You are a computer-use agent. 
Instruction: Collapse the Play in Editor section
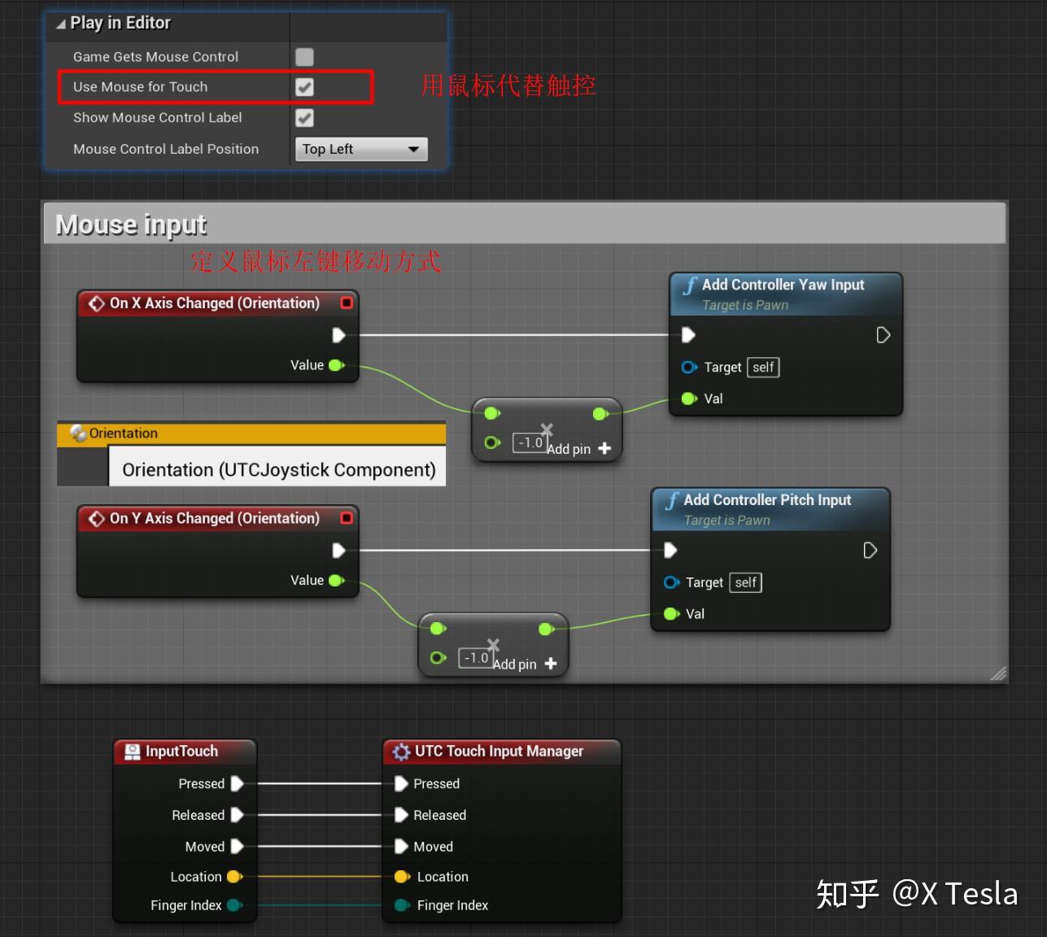pyautogui.click(x=59, y=23)
